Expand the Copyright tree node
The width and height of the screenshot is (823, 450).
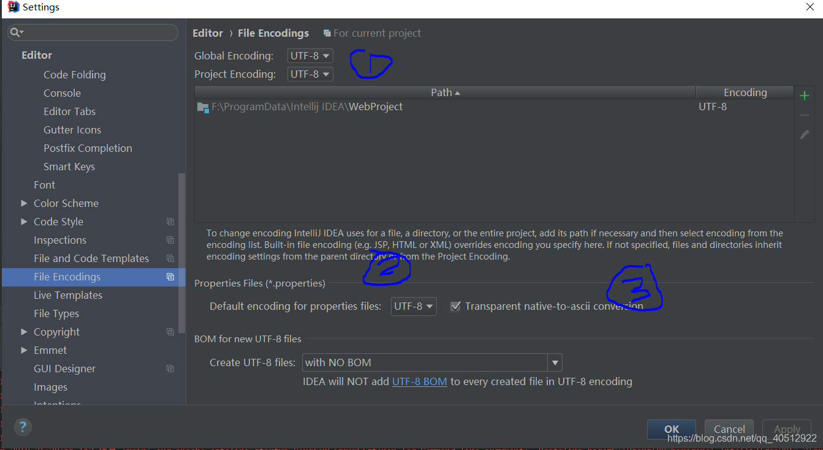tap(24, 332)
